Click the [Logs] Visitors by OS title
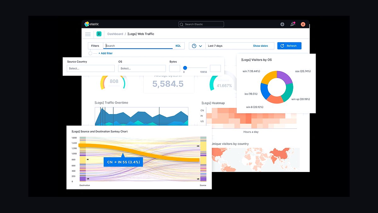The image size is (378, 213). 256,60
